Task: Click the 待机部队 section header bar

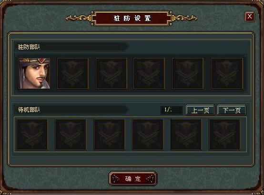Action: tap(71, 110)
